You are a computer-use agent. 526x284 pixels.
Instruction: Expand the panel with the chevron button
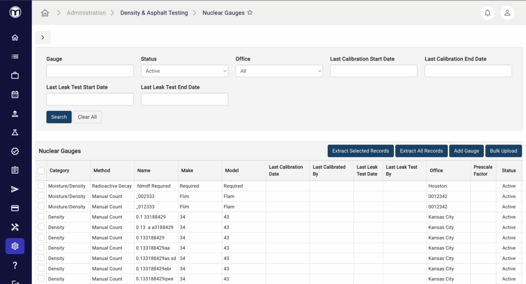click(43, 37)
